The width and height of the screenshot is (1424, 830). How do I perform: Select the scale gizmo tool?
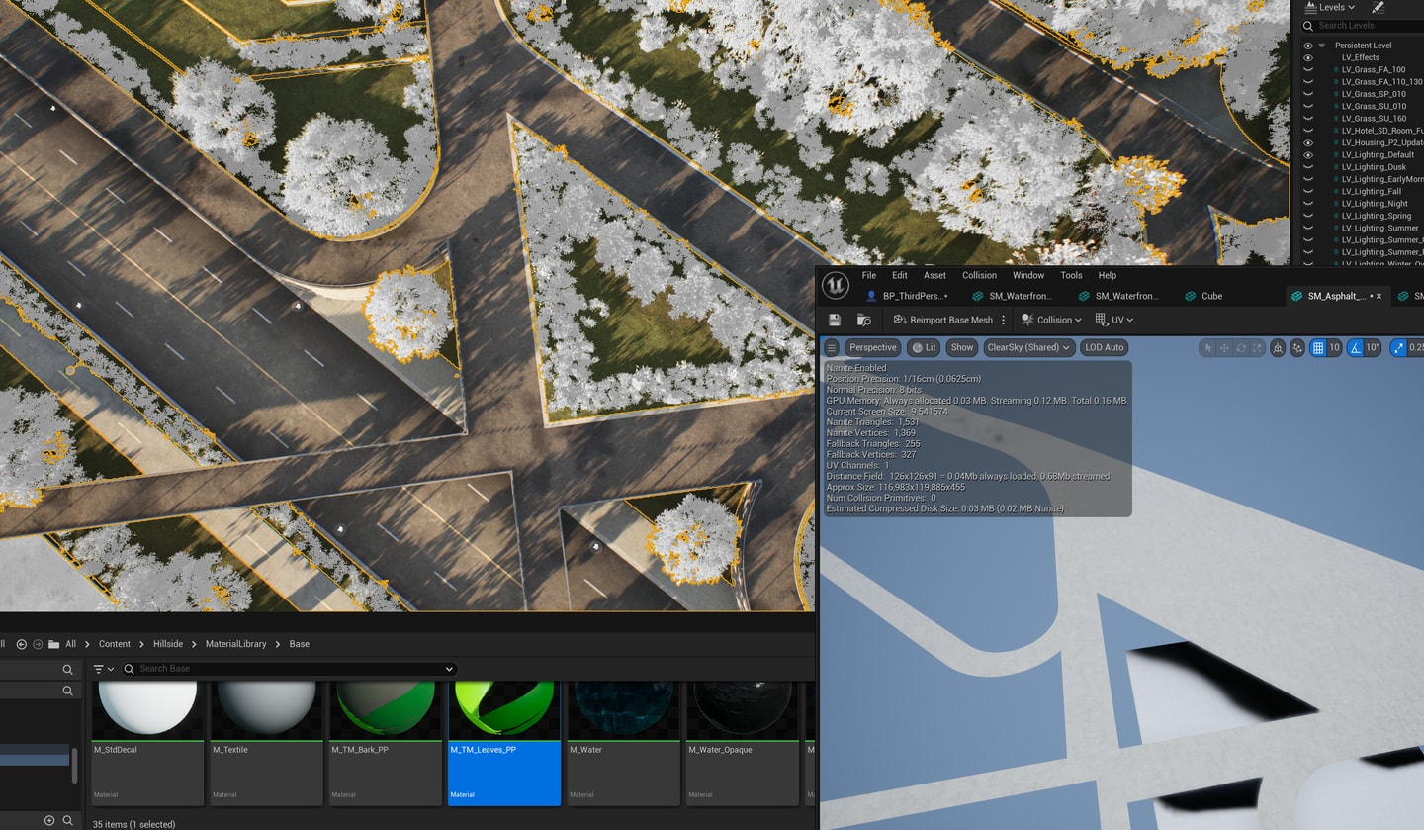[x=1257, y=348]
